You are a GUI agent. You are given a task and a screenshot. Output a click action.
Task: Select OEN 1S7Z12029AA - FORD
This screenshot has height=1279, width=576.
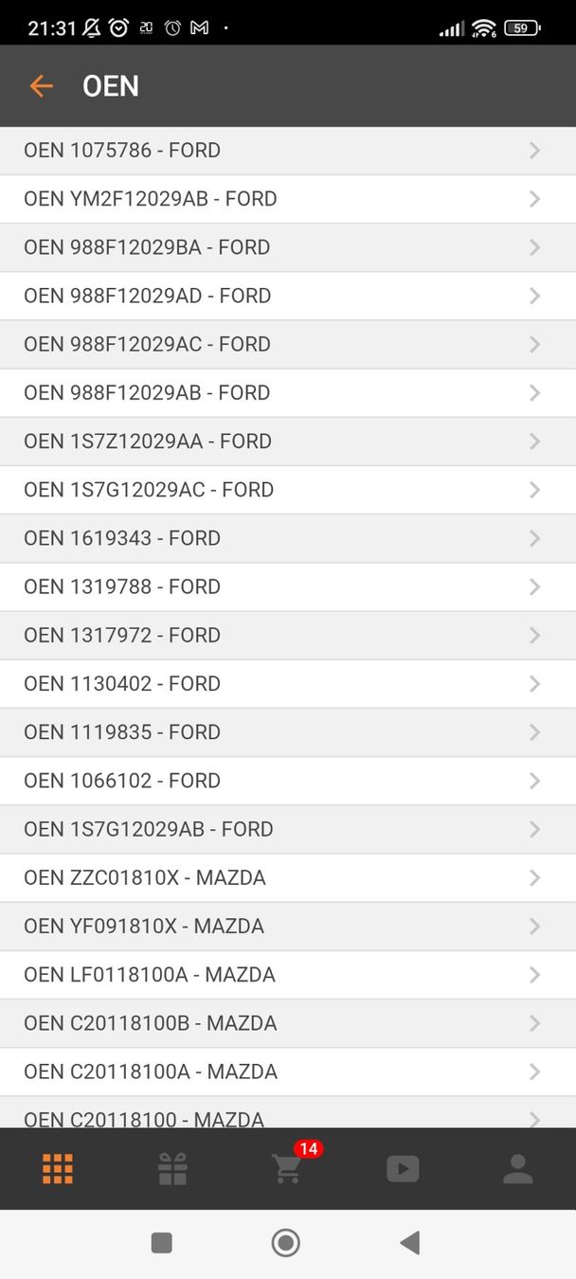point(148,441)
